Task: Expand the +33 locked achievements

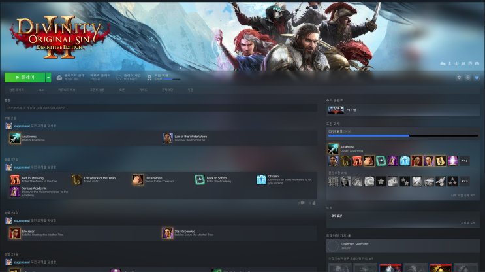Action: pos(464,181)
